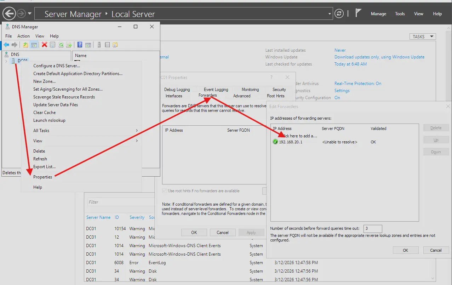Click the DNS Manager title bar icon
This screenshot has width=452, height=285.
[7, 27]
